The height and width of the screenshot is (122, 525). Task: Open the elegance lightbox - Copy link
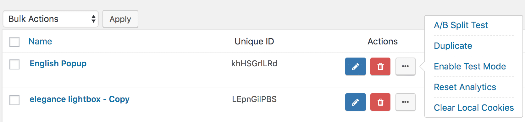coord(80,99)
